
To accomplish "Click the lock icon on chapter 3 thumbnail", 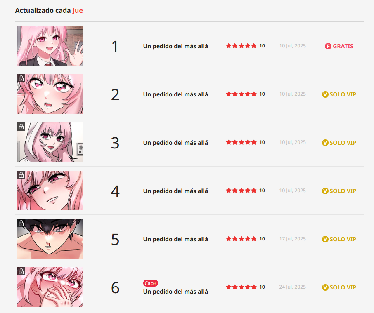I will (x=21, y=127).
